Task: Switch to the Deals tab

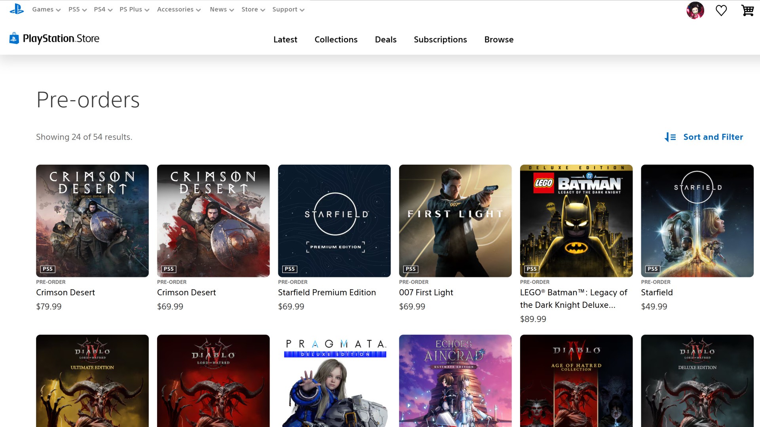Action: coord(386,40)
